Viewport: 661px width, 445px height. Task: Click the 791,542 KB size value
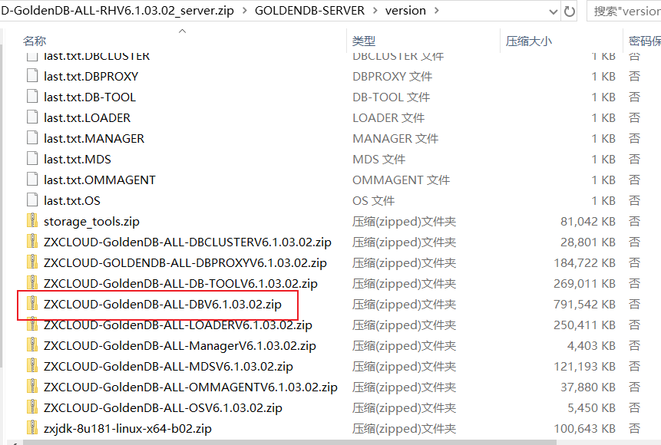584,305
